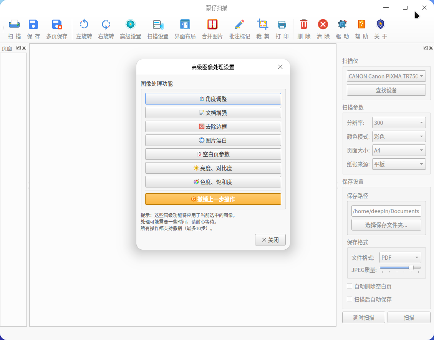Select the 裁剪 crop tool
434x340 pixels.
tap(263, 24)
